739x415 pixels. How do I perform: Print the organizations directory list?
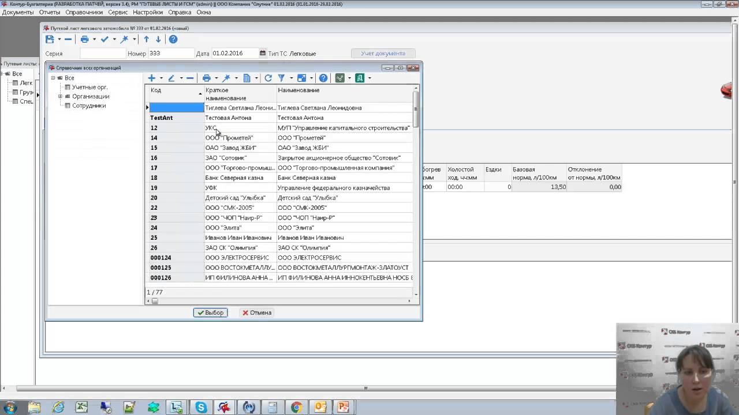coord(207,78)
